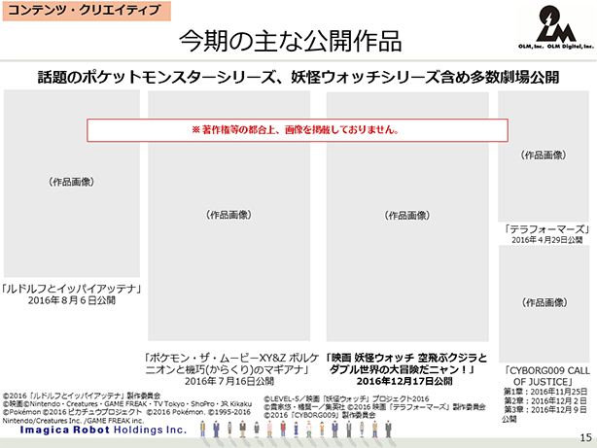
Task: Select the CYBORG009 image placeholder
Action: [544, 304]
